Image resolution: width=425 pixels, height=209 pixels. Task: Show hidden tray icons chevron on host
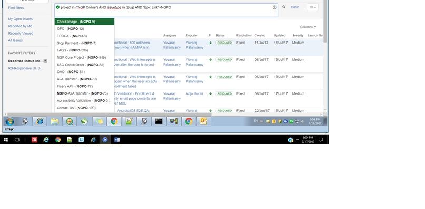coord(298,140)
